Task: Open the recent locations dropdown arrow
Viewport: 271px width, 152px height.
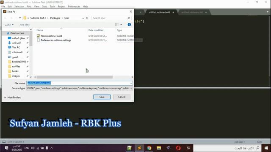Action: click(16, 18)
